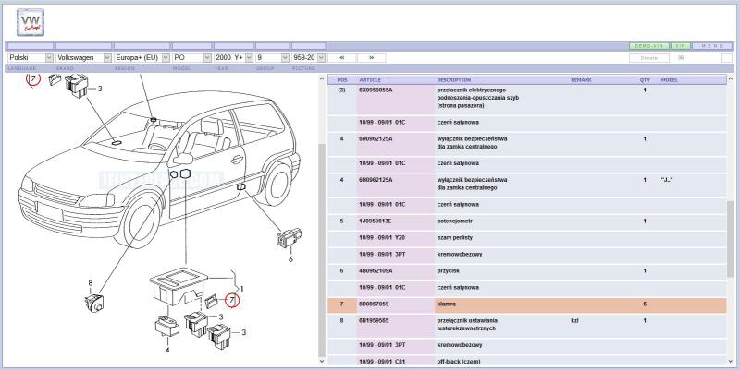Click the Donate button
Viewport: 740px width, 370px height.
(x=649, y=58)
